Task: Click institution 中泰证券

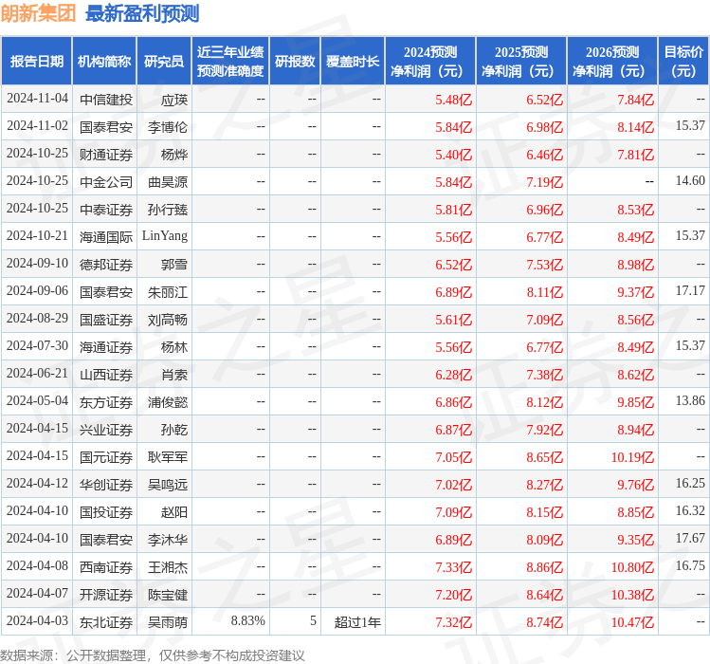Action: click(x=106, y=210)
